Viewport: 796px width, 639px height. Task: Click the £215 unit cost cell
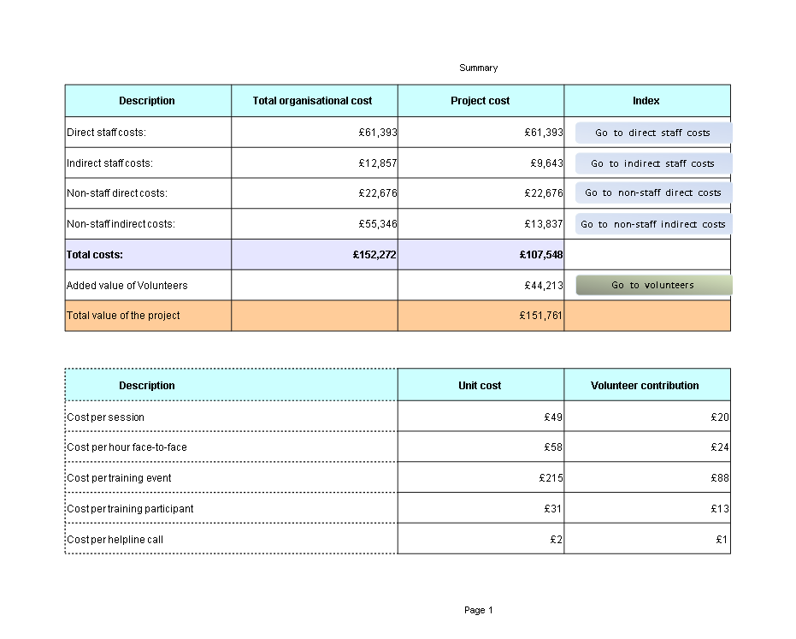point(481,478)
